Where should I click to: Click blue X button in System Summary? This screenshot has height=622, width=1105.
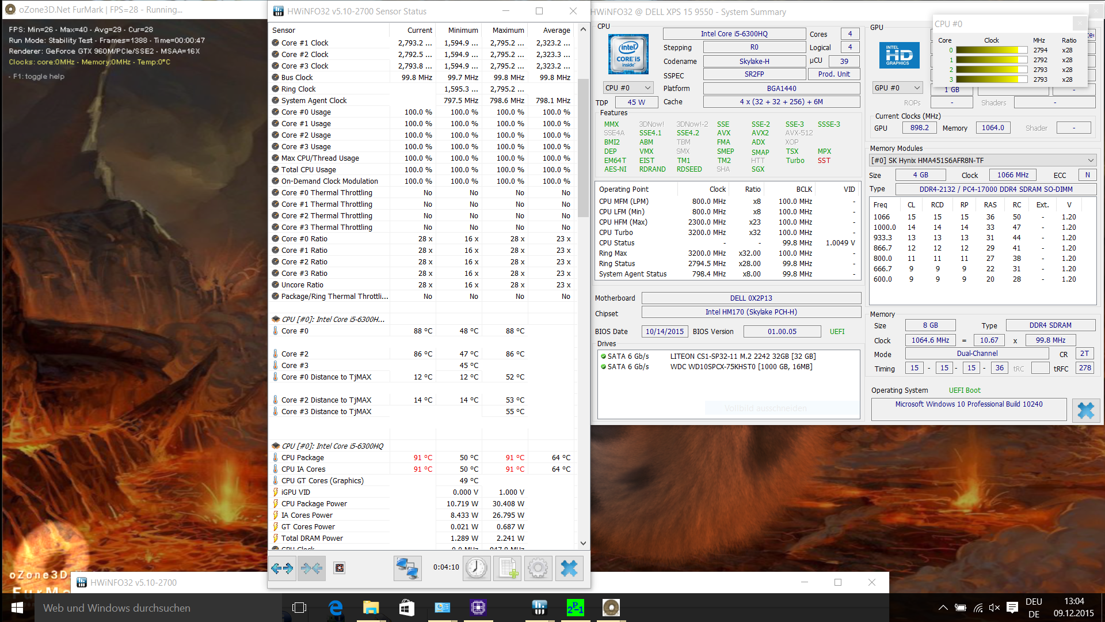[1085, 410]
